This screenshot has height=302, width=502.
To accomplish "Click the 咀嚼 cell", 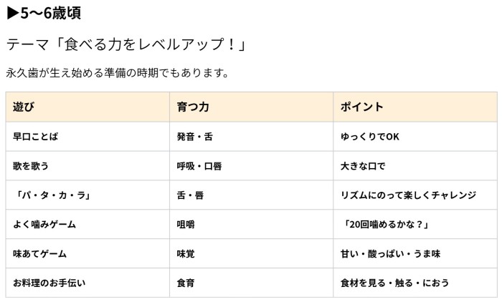I will (x=251, y=224).
